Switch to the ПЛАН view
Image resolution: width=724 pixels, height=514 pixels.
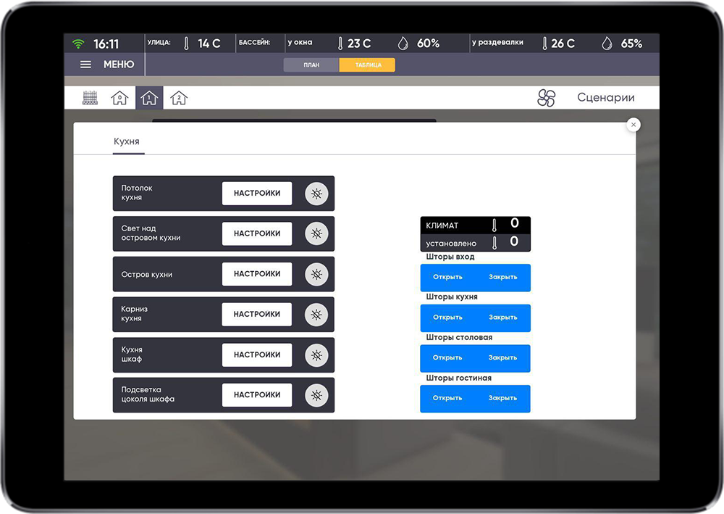pyautogui.click(x=311, y=65)
